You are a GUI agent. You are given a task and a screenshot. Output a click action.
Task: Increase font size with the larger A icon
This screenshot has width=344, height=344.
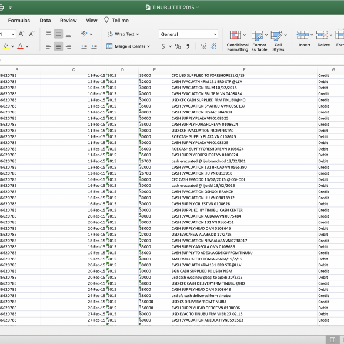coord(21,34)
